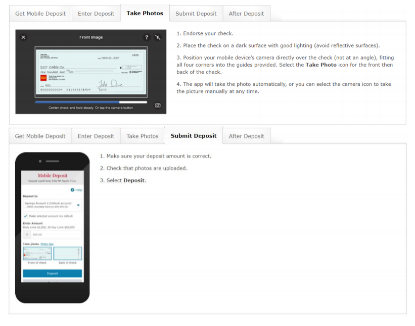The height and width of the screenshot is (326, 415).
Task: Select the lower Take Photos tab
Action: tap(142, 136)
